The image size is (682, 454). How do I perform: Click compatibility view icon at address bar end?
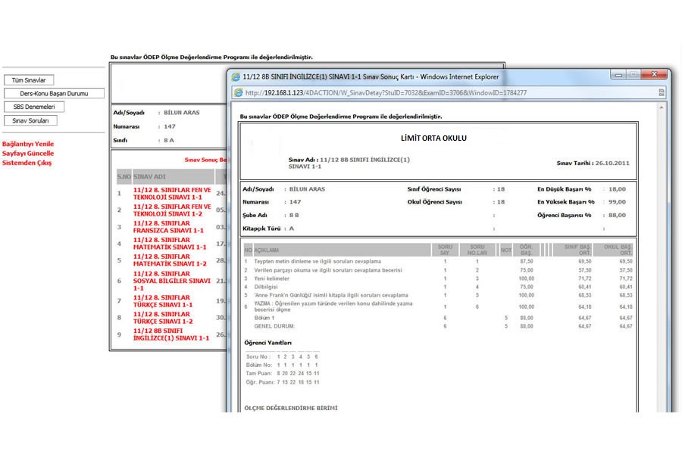(662, 93)
